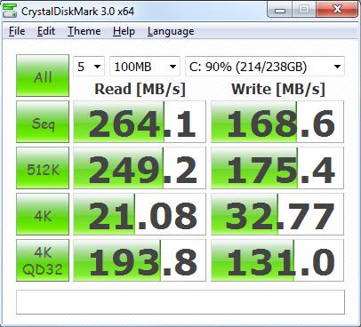
Task: Click the 4K write result 32.77
Action: click(277, 214)
